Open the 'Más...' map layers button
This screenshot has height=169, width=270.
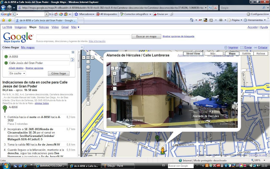tap(214, 54)
